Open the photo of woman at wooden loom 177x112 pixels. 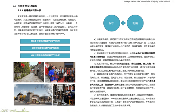(64, 95)
